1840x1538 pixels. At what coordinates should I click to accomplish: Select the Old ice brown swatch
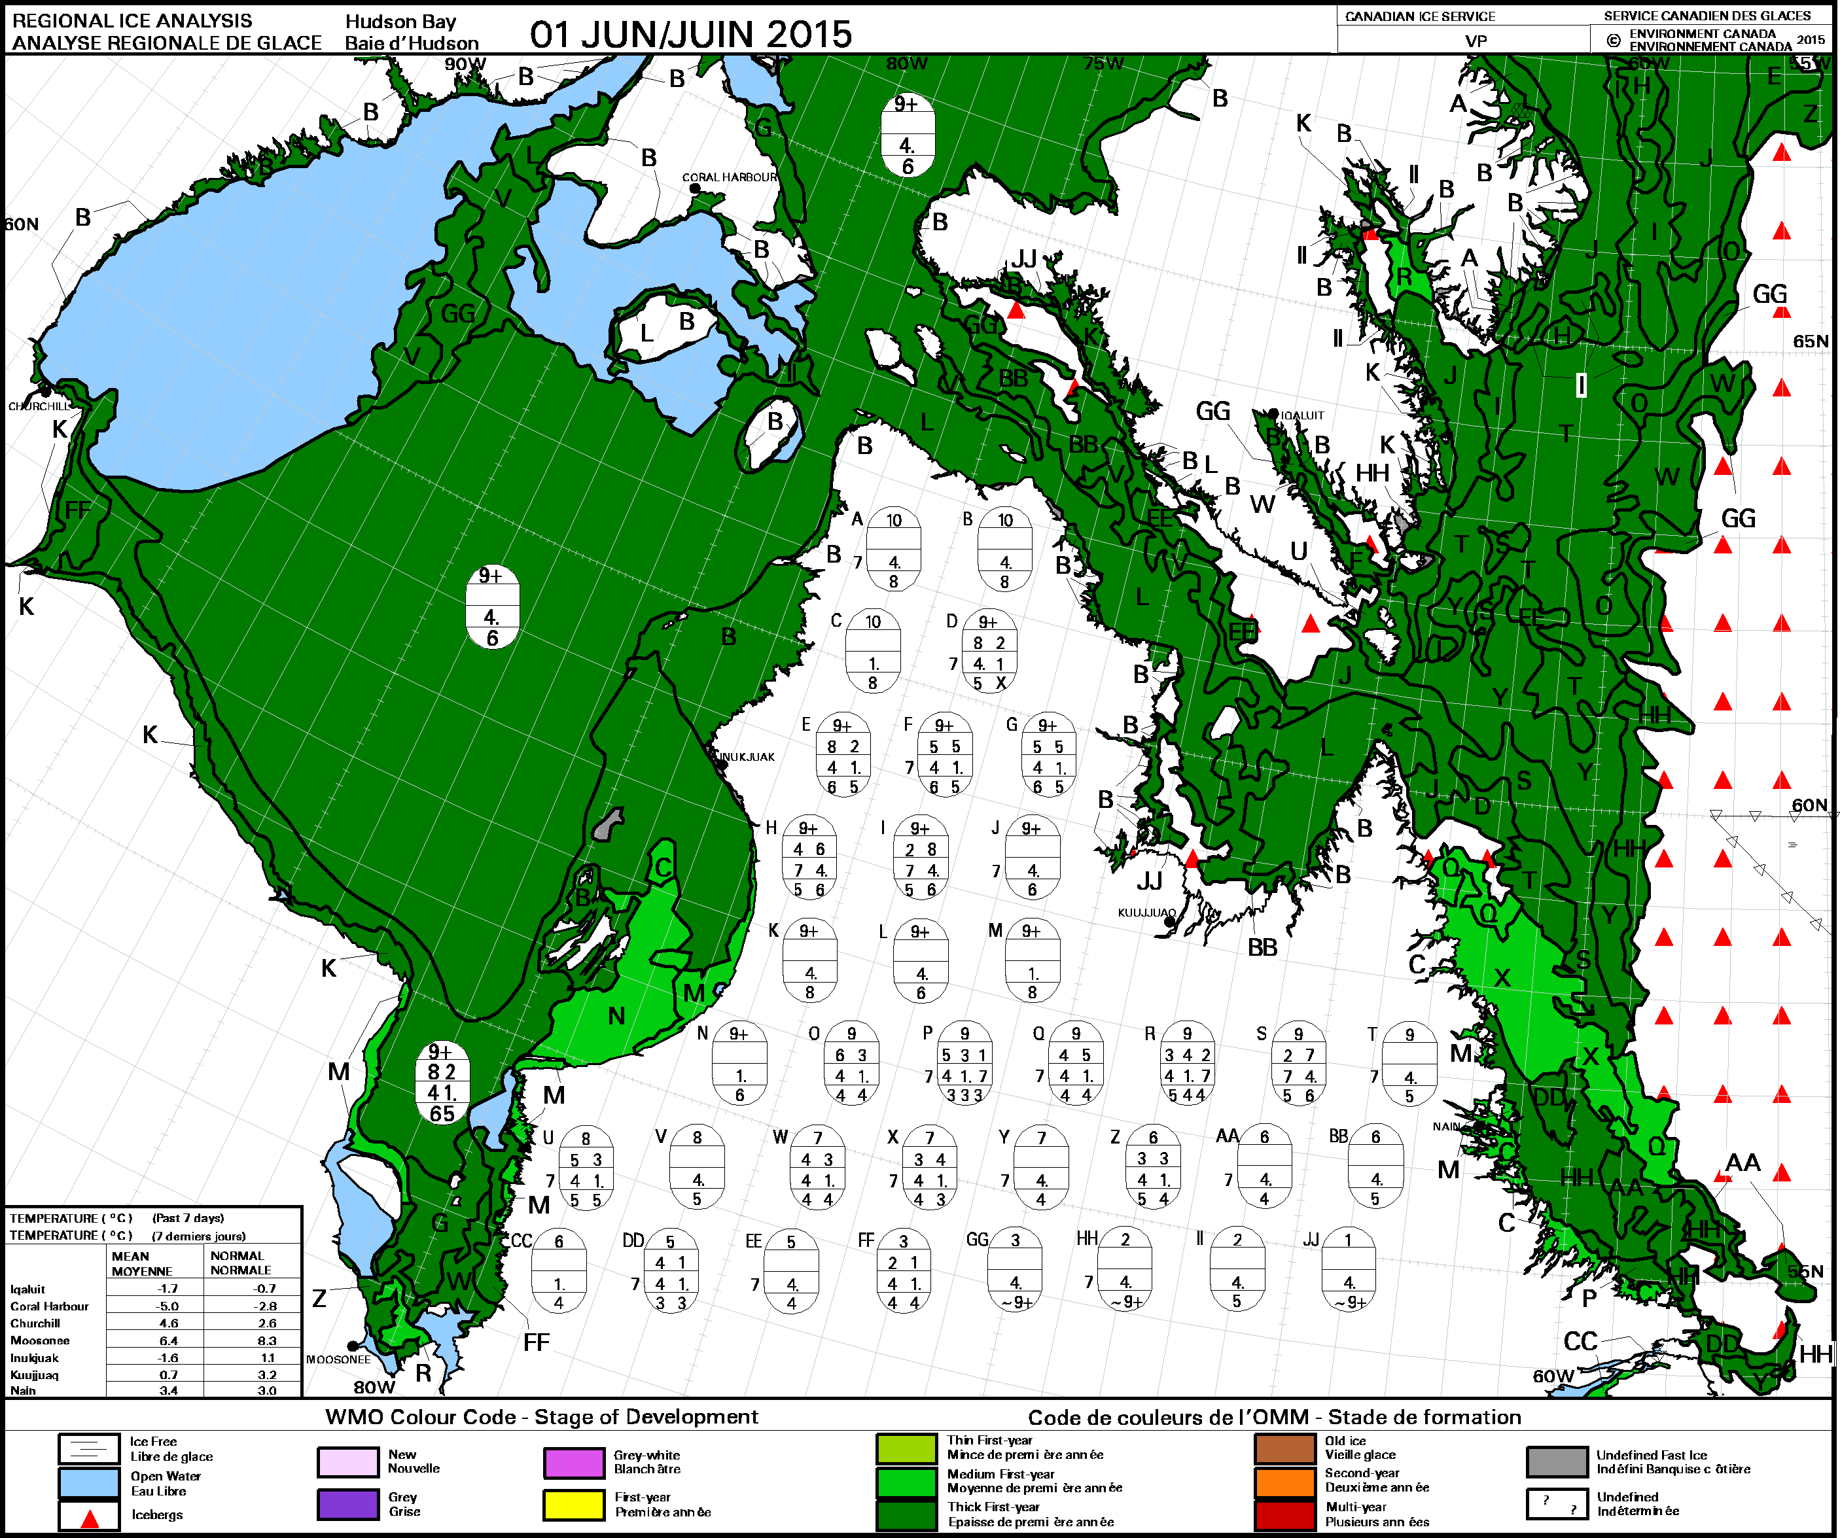[1285, 1448]
